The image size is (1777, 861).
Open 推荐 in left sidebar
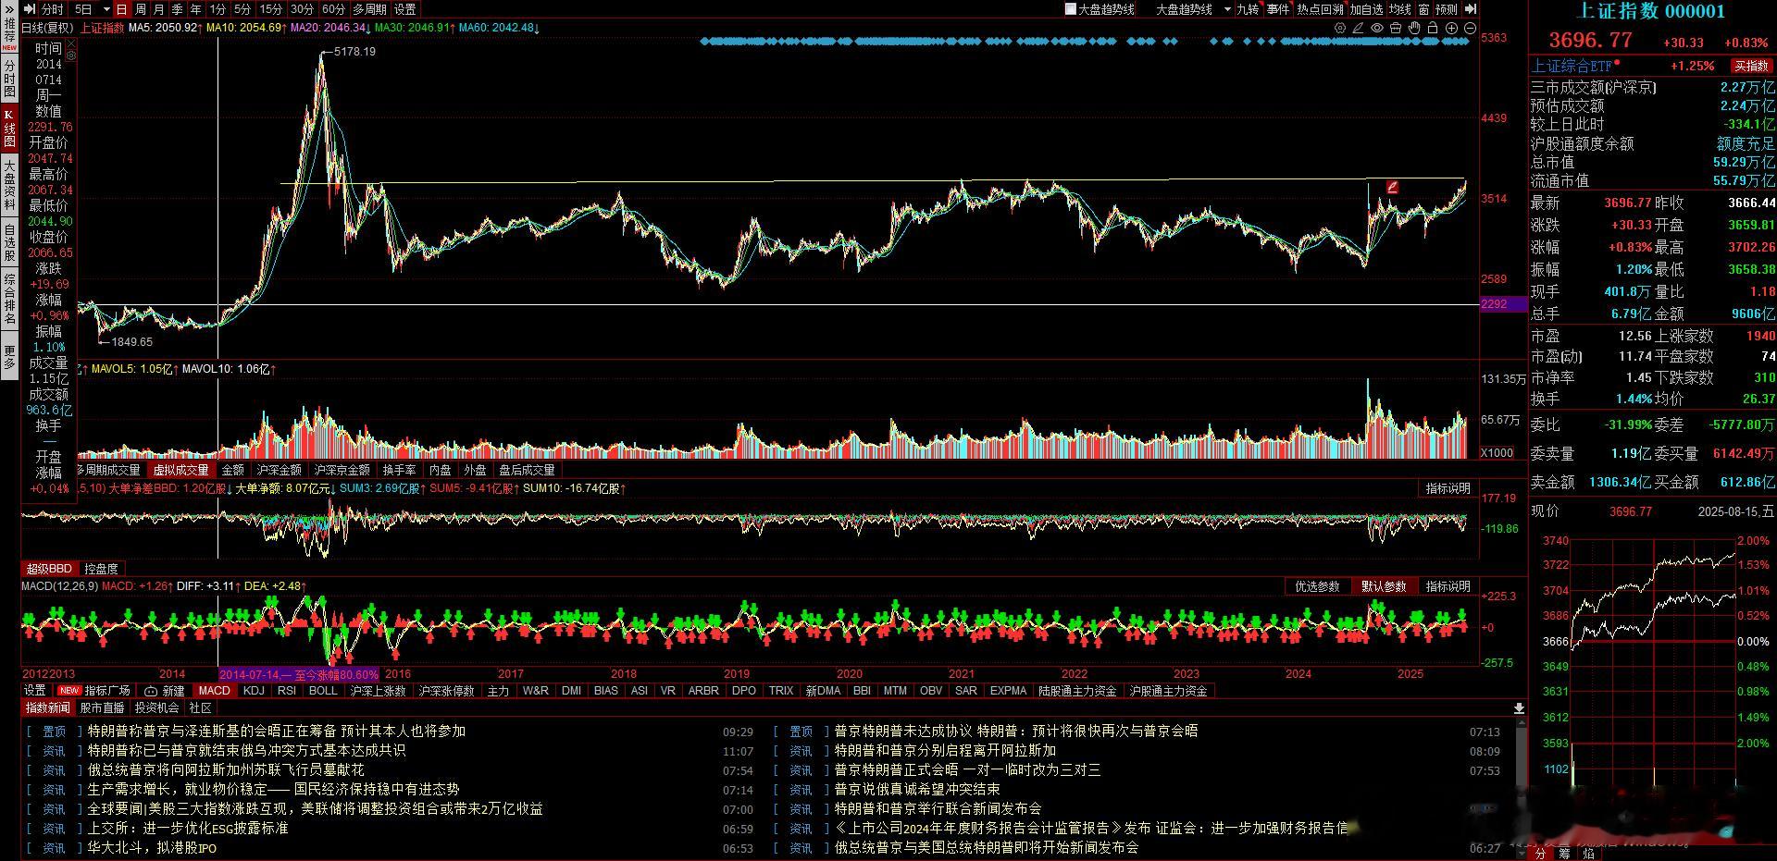(9, 35)
